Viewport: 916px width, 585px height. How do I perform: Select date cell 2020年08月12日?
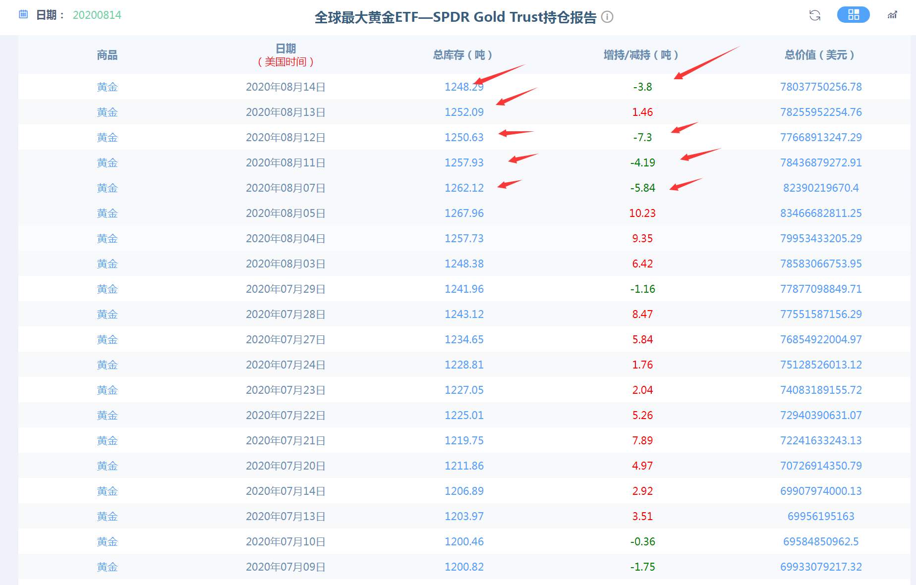coord(286,138)
